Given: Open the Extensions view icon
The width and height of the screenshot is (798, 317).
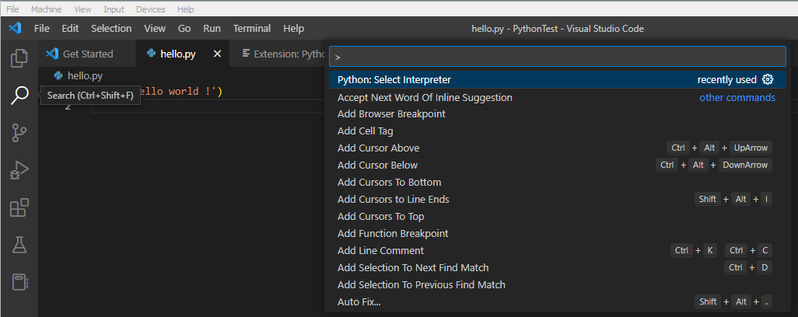Looking at the screenshot, I should coord(19,207).
